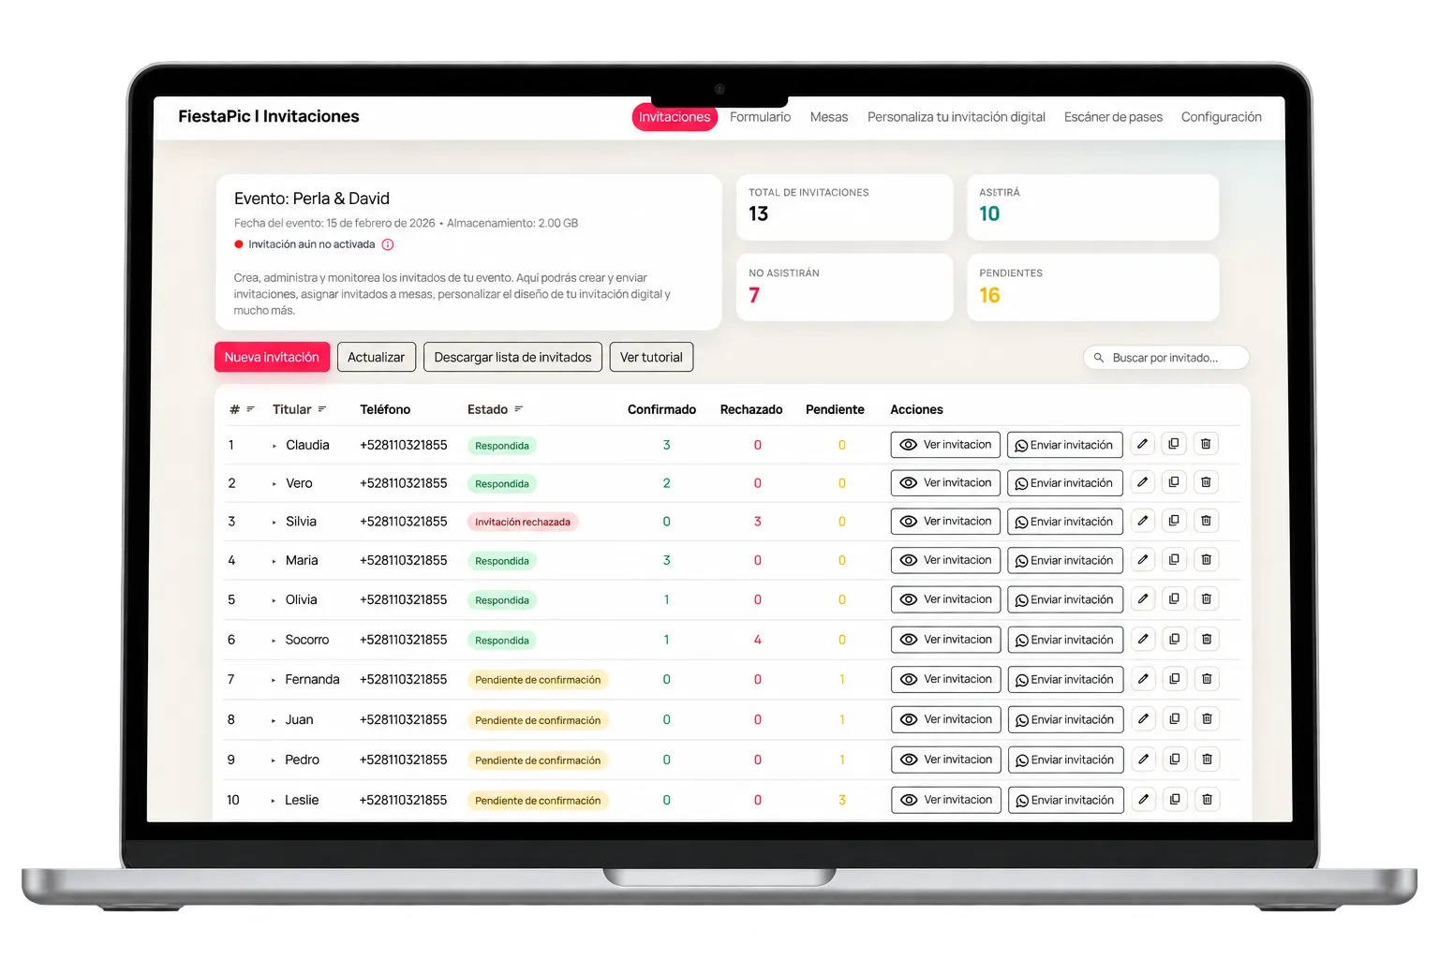Sort by Titular using its sort icon
Image resolution: width=1439 pixels, height=959 pixels.
coord(322,409)
